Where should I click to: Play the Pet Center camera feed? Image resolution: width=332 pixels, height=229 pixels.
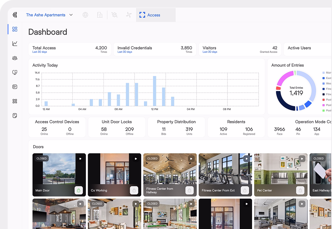[302, 158]
